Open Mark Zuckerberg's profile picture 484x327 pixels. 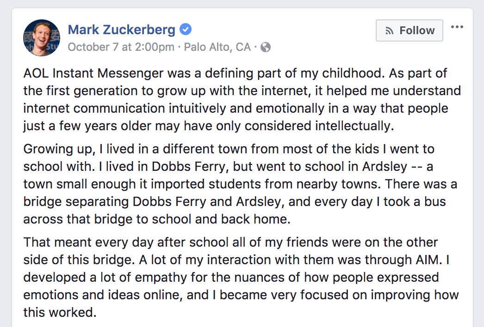tap(42, 38)
